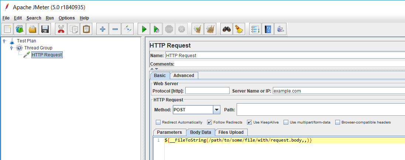Click the Protocol [http] input field

207,91
